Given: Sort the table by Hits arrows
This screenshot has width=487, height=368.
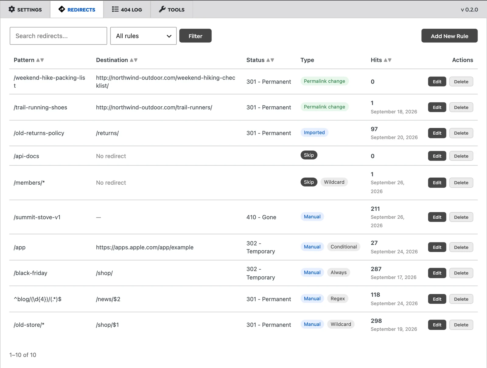Looking at the screenshot, I should (x=387, y=60).
